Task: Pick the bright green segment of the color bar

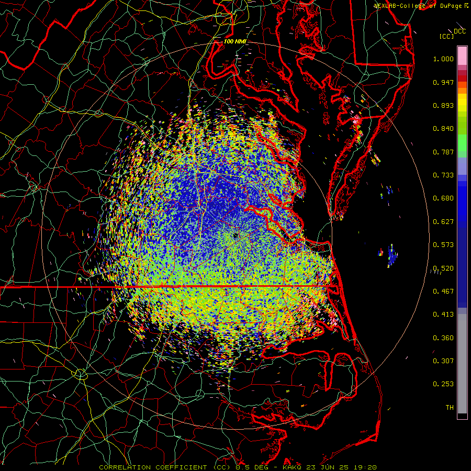Action: (462, 143)
